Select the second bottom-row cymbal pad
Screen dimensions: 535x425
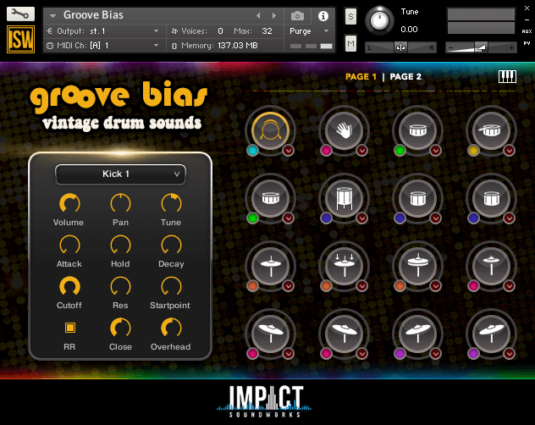click(x=344, y=334)
